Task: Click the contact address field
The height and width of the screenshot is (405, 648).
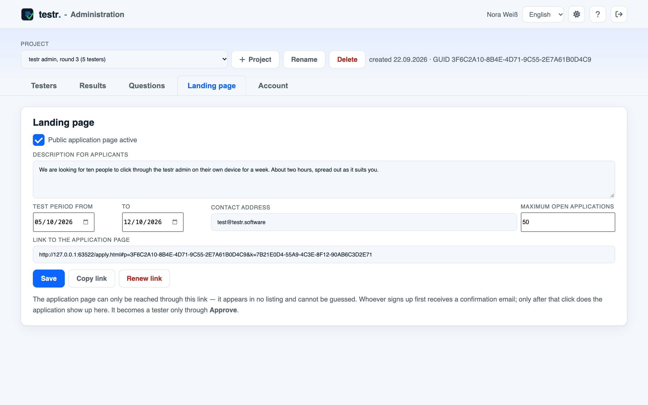Action: click(x=364, y=222)
